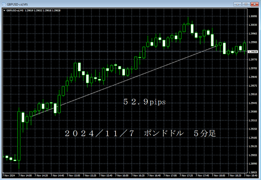Click the current price tag 1.29828
This screenshot has height=180, width=261.
click(254, 52)
